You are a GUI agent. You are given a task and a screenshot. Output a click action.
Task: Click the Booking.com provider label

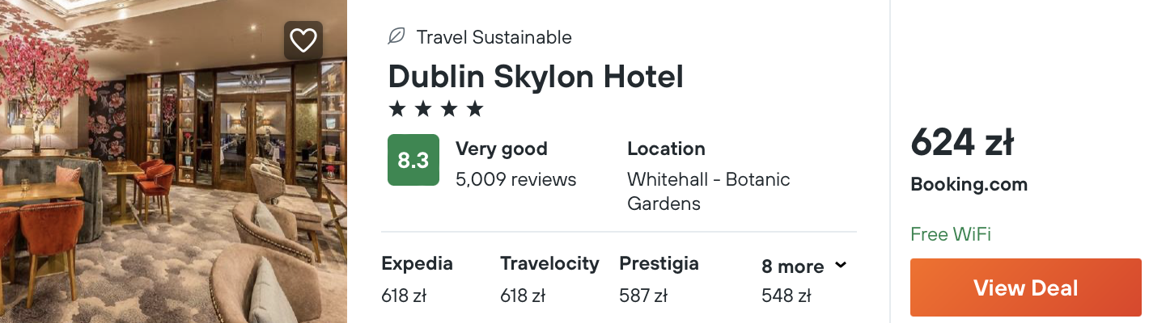click(969, 184)
